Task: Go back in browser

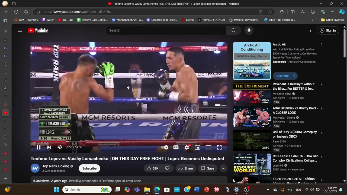Action: tap(6, 12)
